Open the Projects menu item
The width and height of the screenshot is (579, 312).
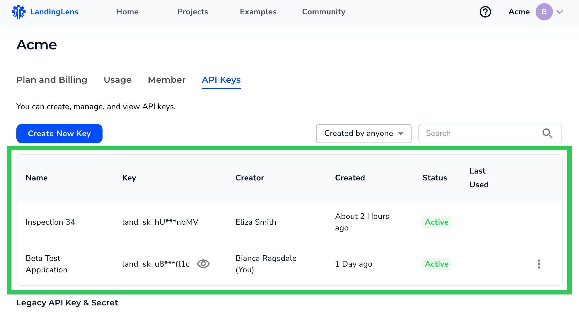coord(193,12)
